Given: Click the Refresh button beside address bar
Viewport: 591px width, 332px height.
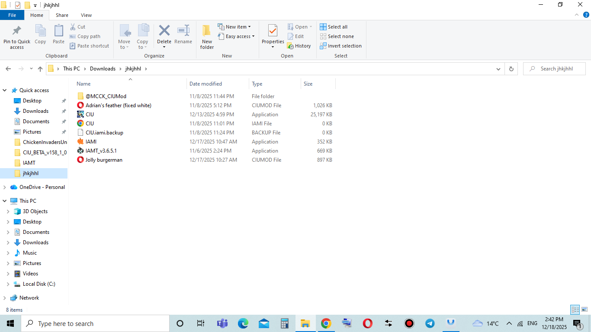Looking at the screenshot, I should click(x=511, y=69).
